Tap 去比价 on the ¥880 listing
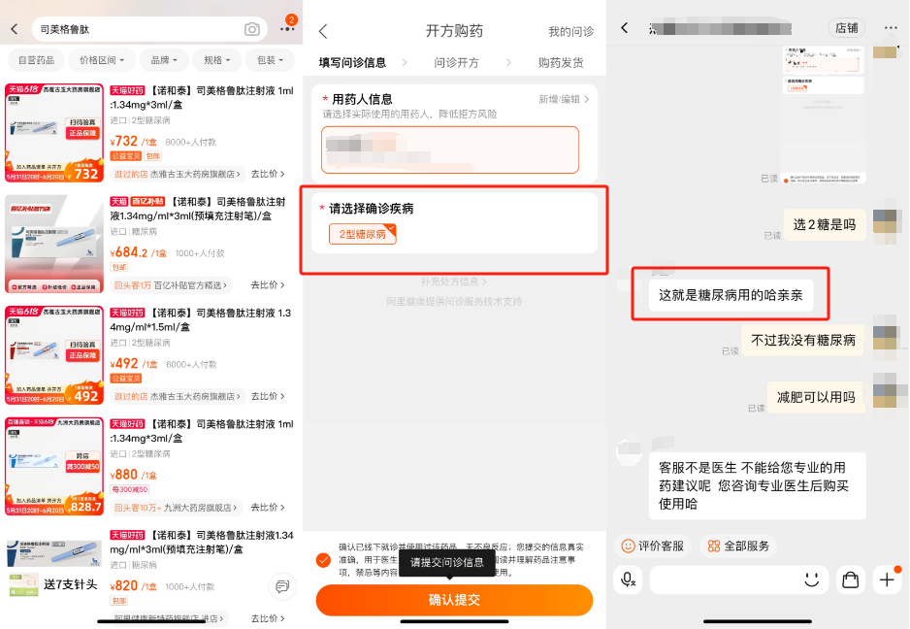 [268, 507]
